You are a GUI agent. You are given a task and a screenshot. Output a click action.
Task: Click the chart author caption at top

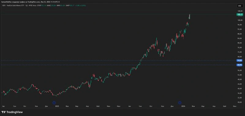pos(30,2)
